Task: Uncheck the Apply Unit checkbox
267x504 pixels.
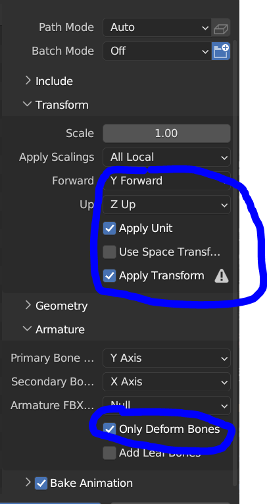Action: [x=109, y=229]
